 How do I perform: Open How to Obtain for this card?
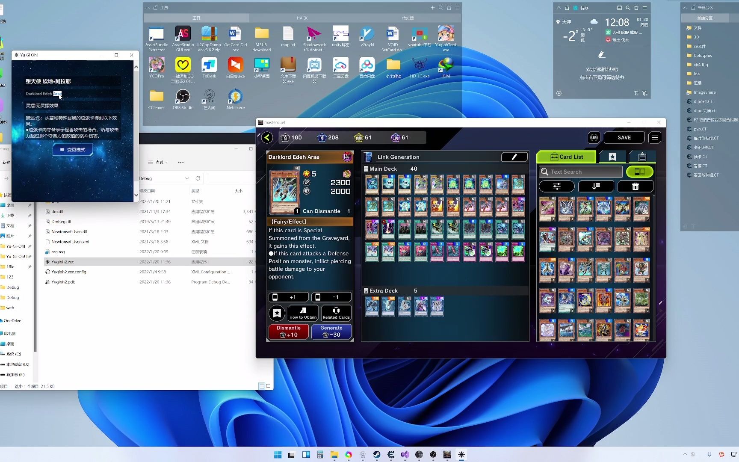303,313
